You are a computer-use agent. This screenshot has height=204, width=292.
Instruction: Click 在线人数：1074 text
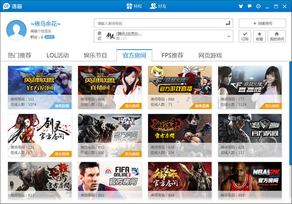click(23, 105)
